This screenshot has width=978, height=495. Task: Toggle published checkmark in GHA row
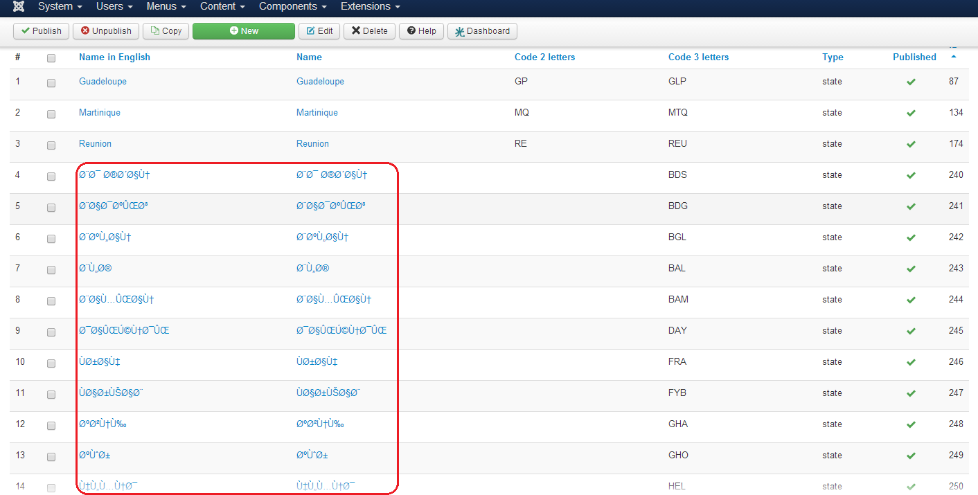tap(911, 424)
